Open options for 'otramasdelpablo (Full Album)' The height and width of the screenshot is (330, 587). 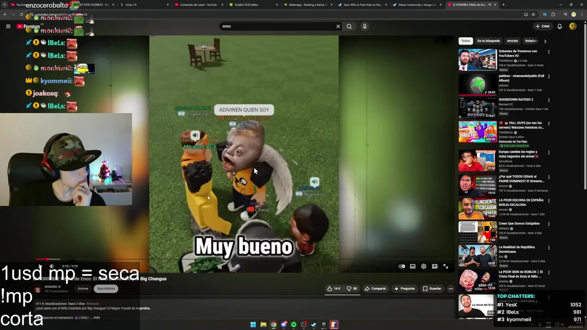click(548, 77)
